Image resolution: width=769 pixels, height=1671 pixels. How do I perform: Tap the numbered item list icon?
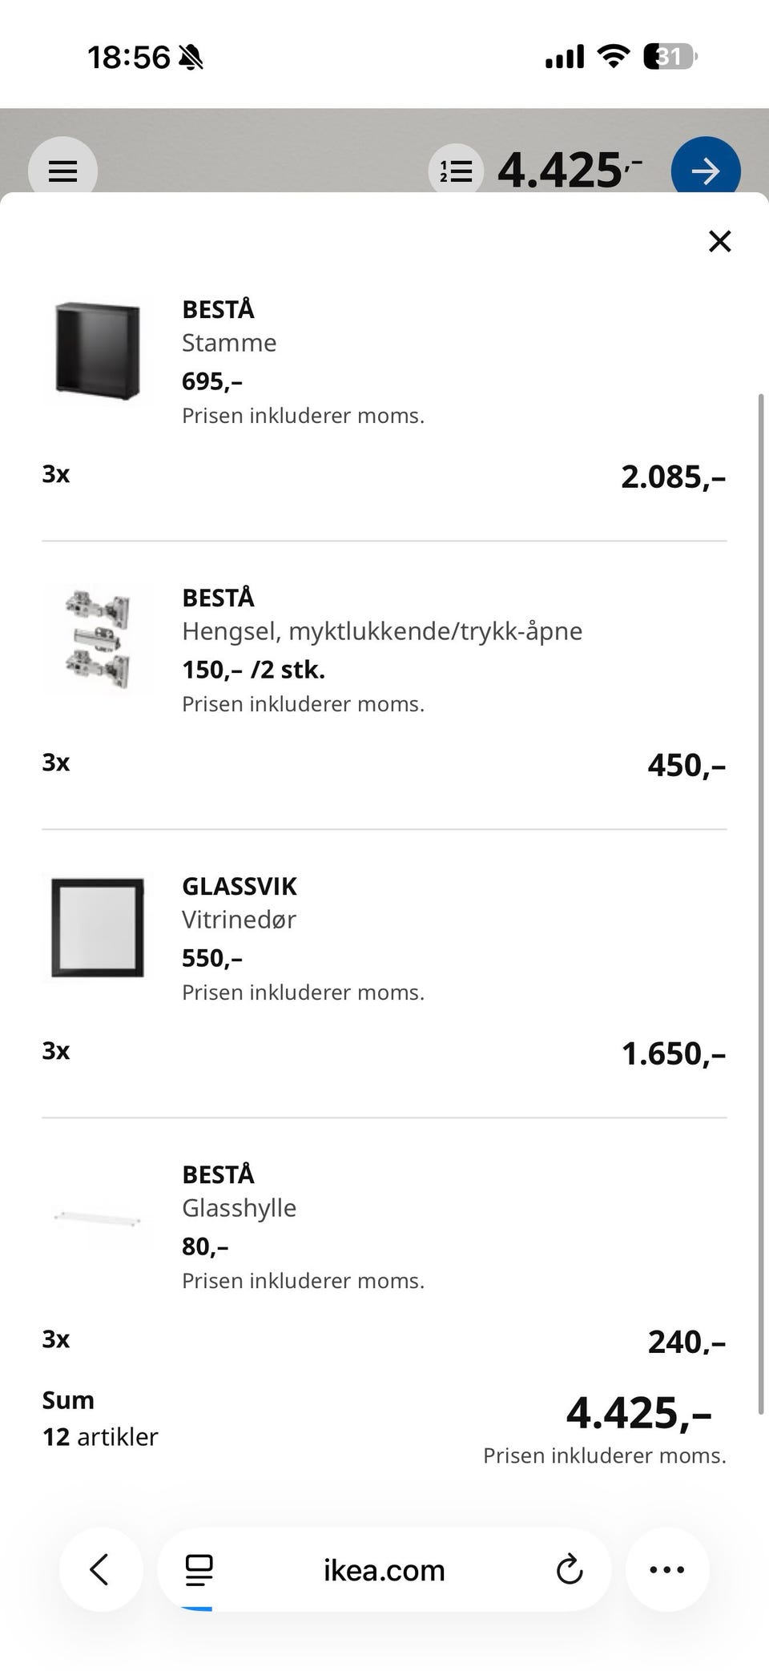point(457,171)
